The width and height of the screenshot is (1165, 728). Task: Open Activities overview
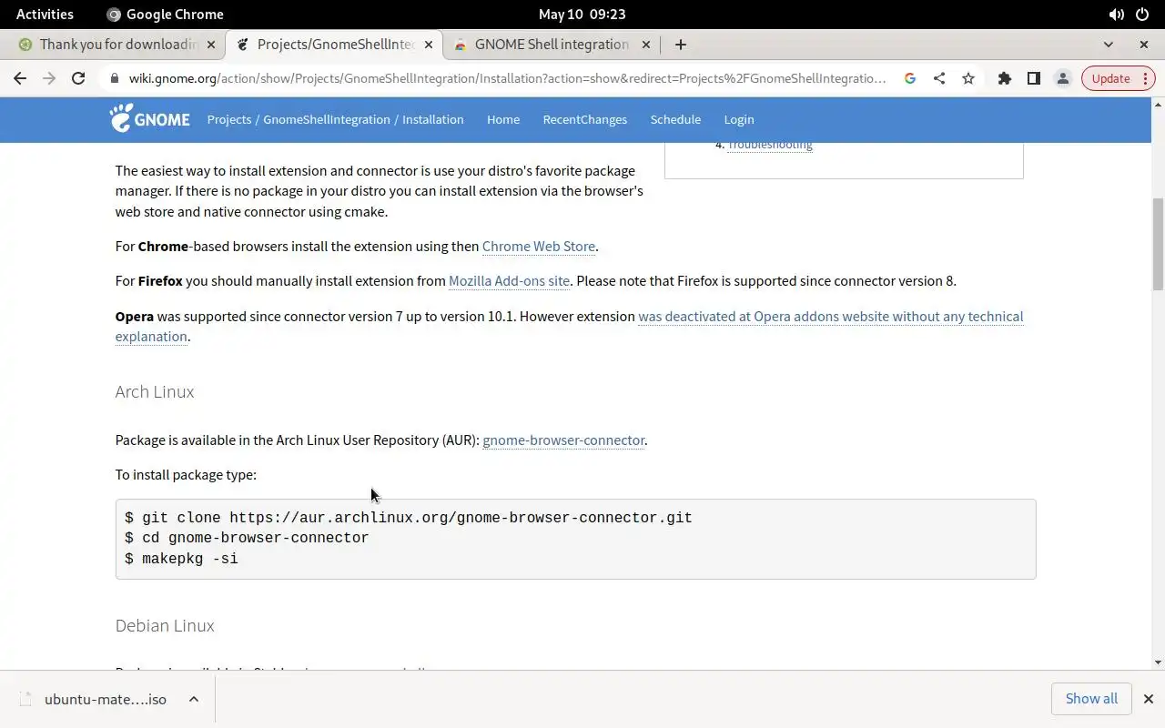pyautogui.click(x=45, y=14)
